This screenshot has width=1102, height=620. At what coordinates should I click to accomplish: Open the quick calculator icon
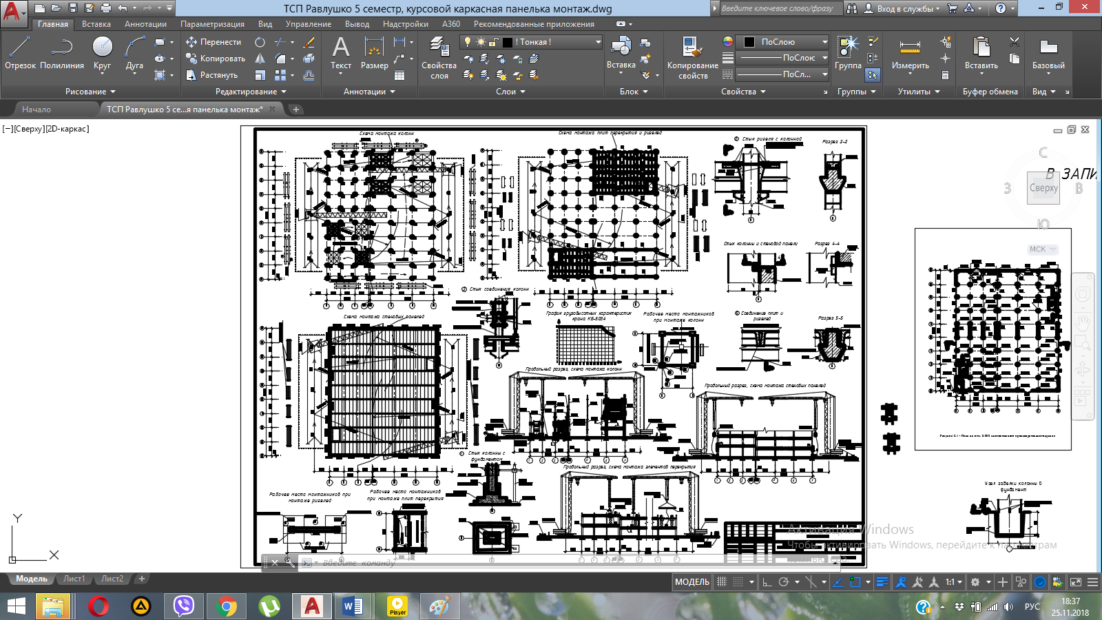pos(946,75)
